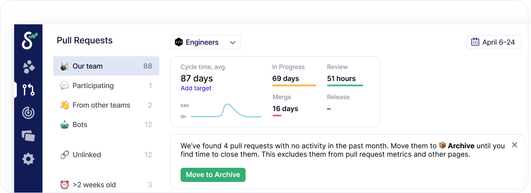Click the Move to Archive button

(213, 174)
